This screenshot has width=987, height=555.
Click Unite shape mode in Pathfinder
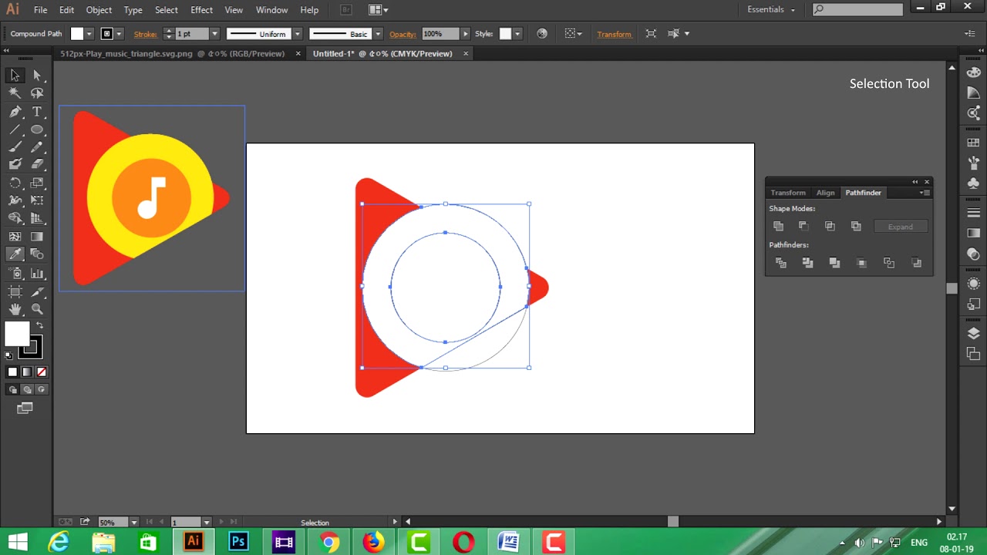click(x=778, y=226)
